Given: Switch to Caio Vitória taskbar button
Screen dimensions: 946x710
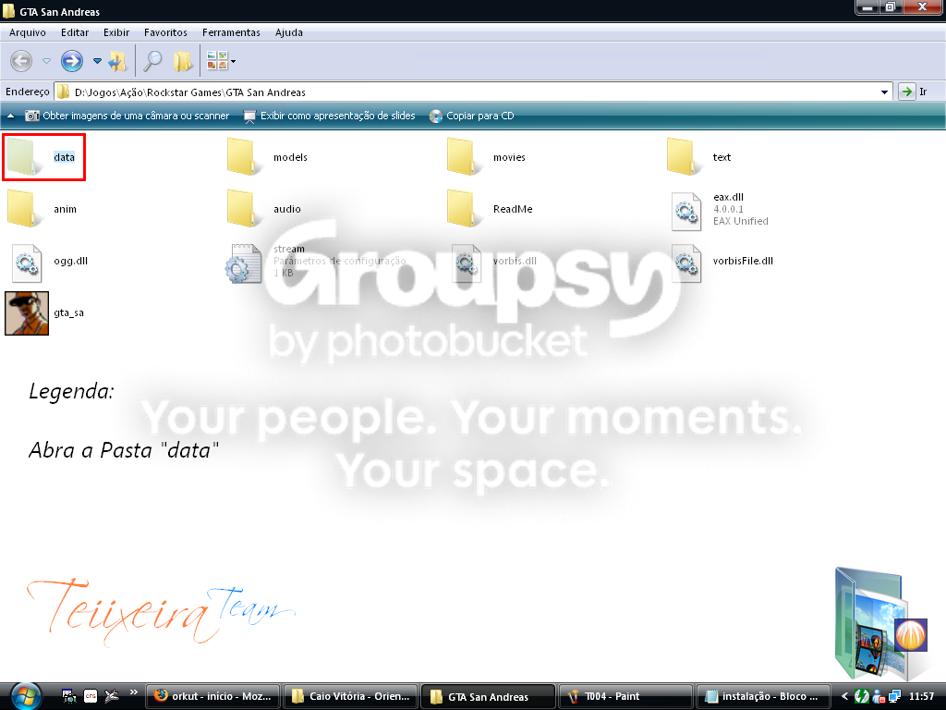Looking at the screenshot, I should (x=351, y=697).
